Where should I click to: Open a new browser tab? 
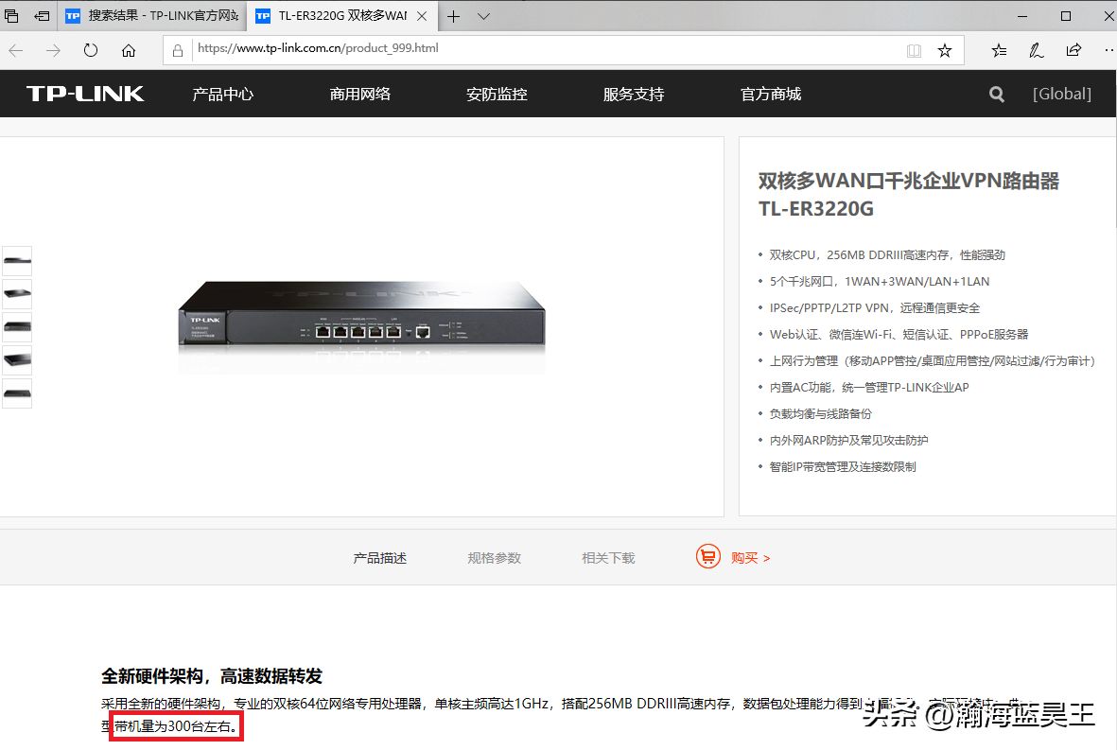click(x=454, y=16)
